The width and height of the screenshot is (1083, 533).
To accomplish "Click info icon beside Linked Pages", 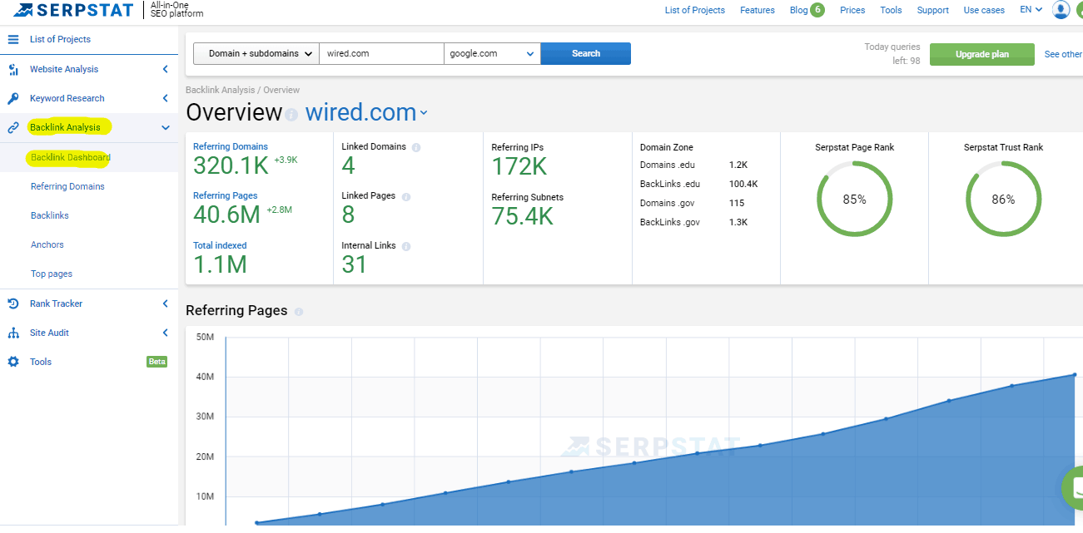I will (405, 196).
